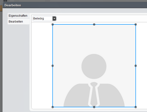
Task: Click the bottom-left crop corner handle
Action: coord(53,107)
